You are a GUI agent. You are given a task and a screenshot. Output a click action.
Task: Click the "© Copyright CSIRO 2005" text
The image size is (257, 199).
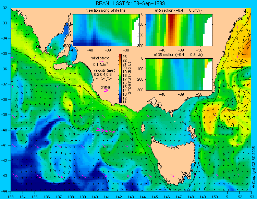tap(254, 167)
